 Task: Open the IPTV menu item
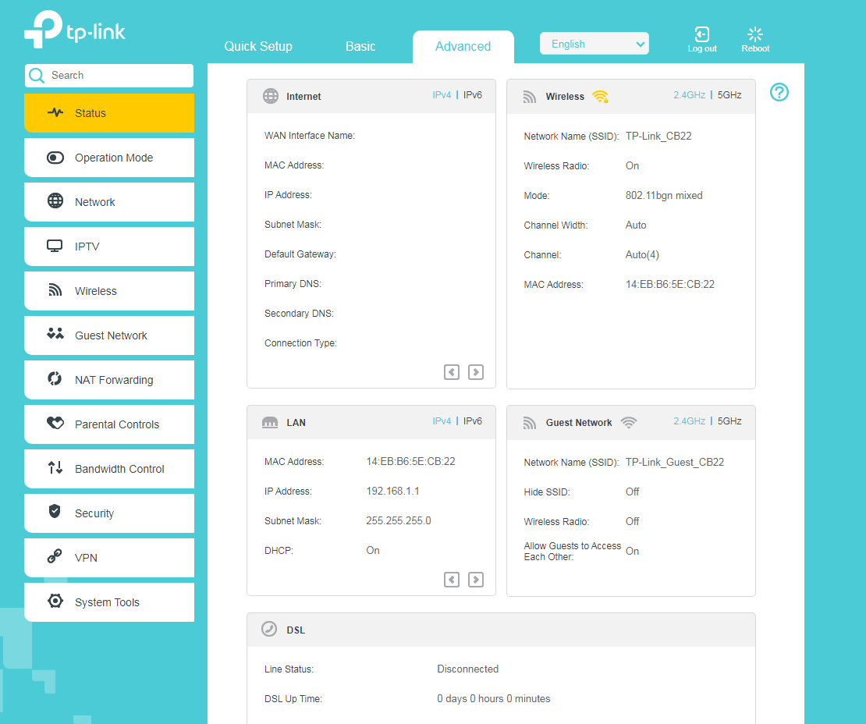[109, 247]
